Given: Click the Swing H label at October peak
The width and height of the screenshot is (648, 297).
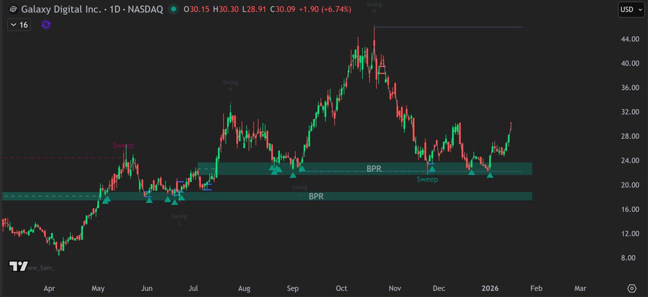Looking at the screenshot, I should tap(374, 8).
